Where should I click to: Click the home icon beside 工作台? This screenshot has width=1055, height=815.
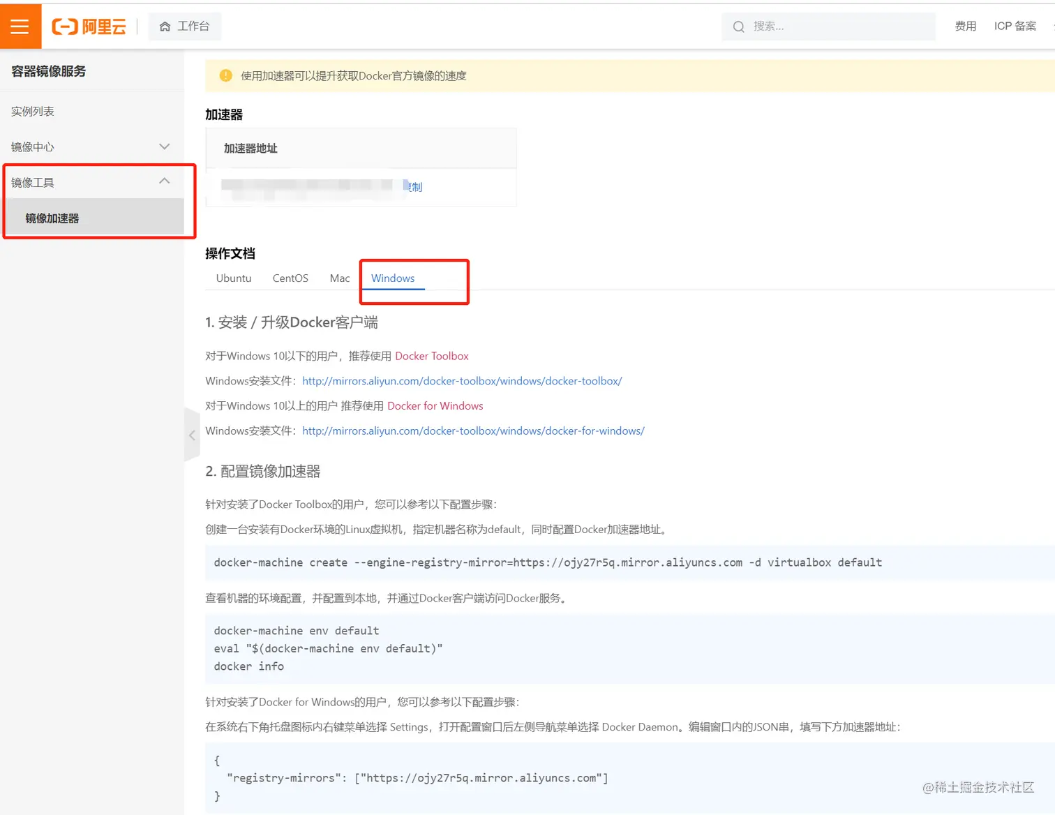point(165,27)
